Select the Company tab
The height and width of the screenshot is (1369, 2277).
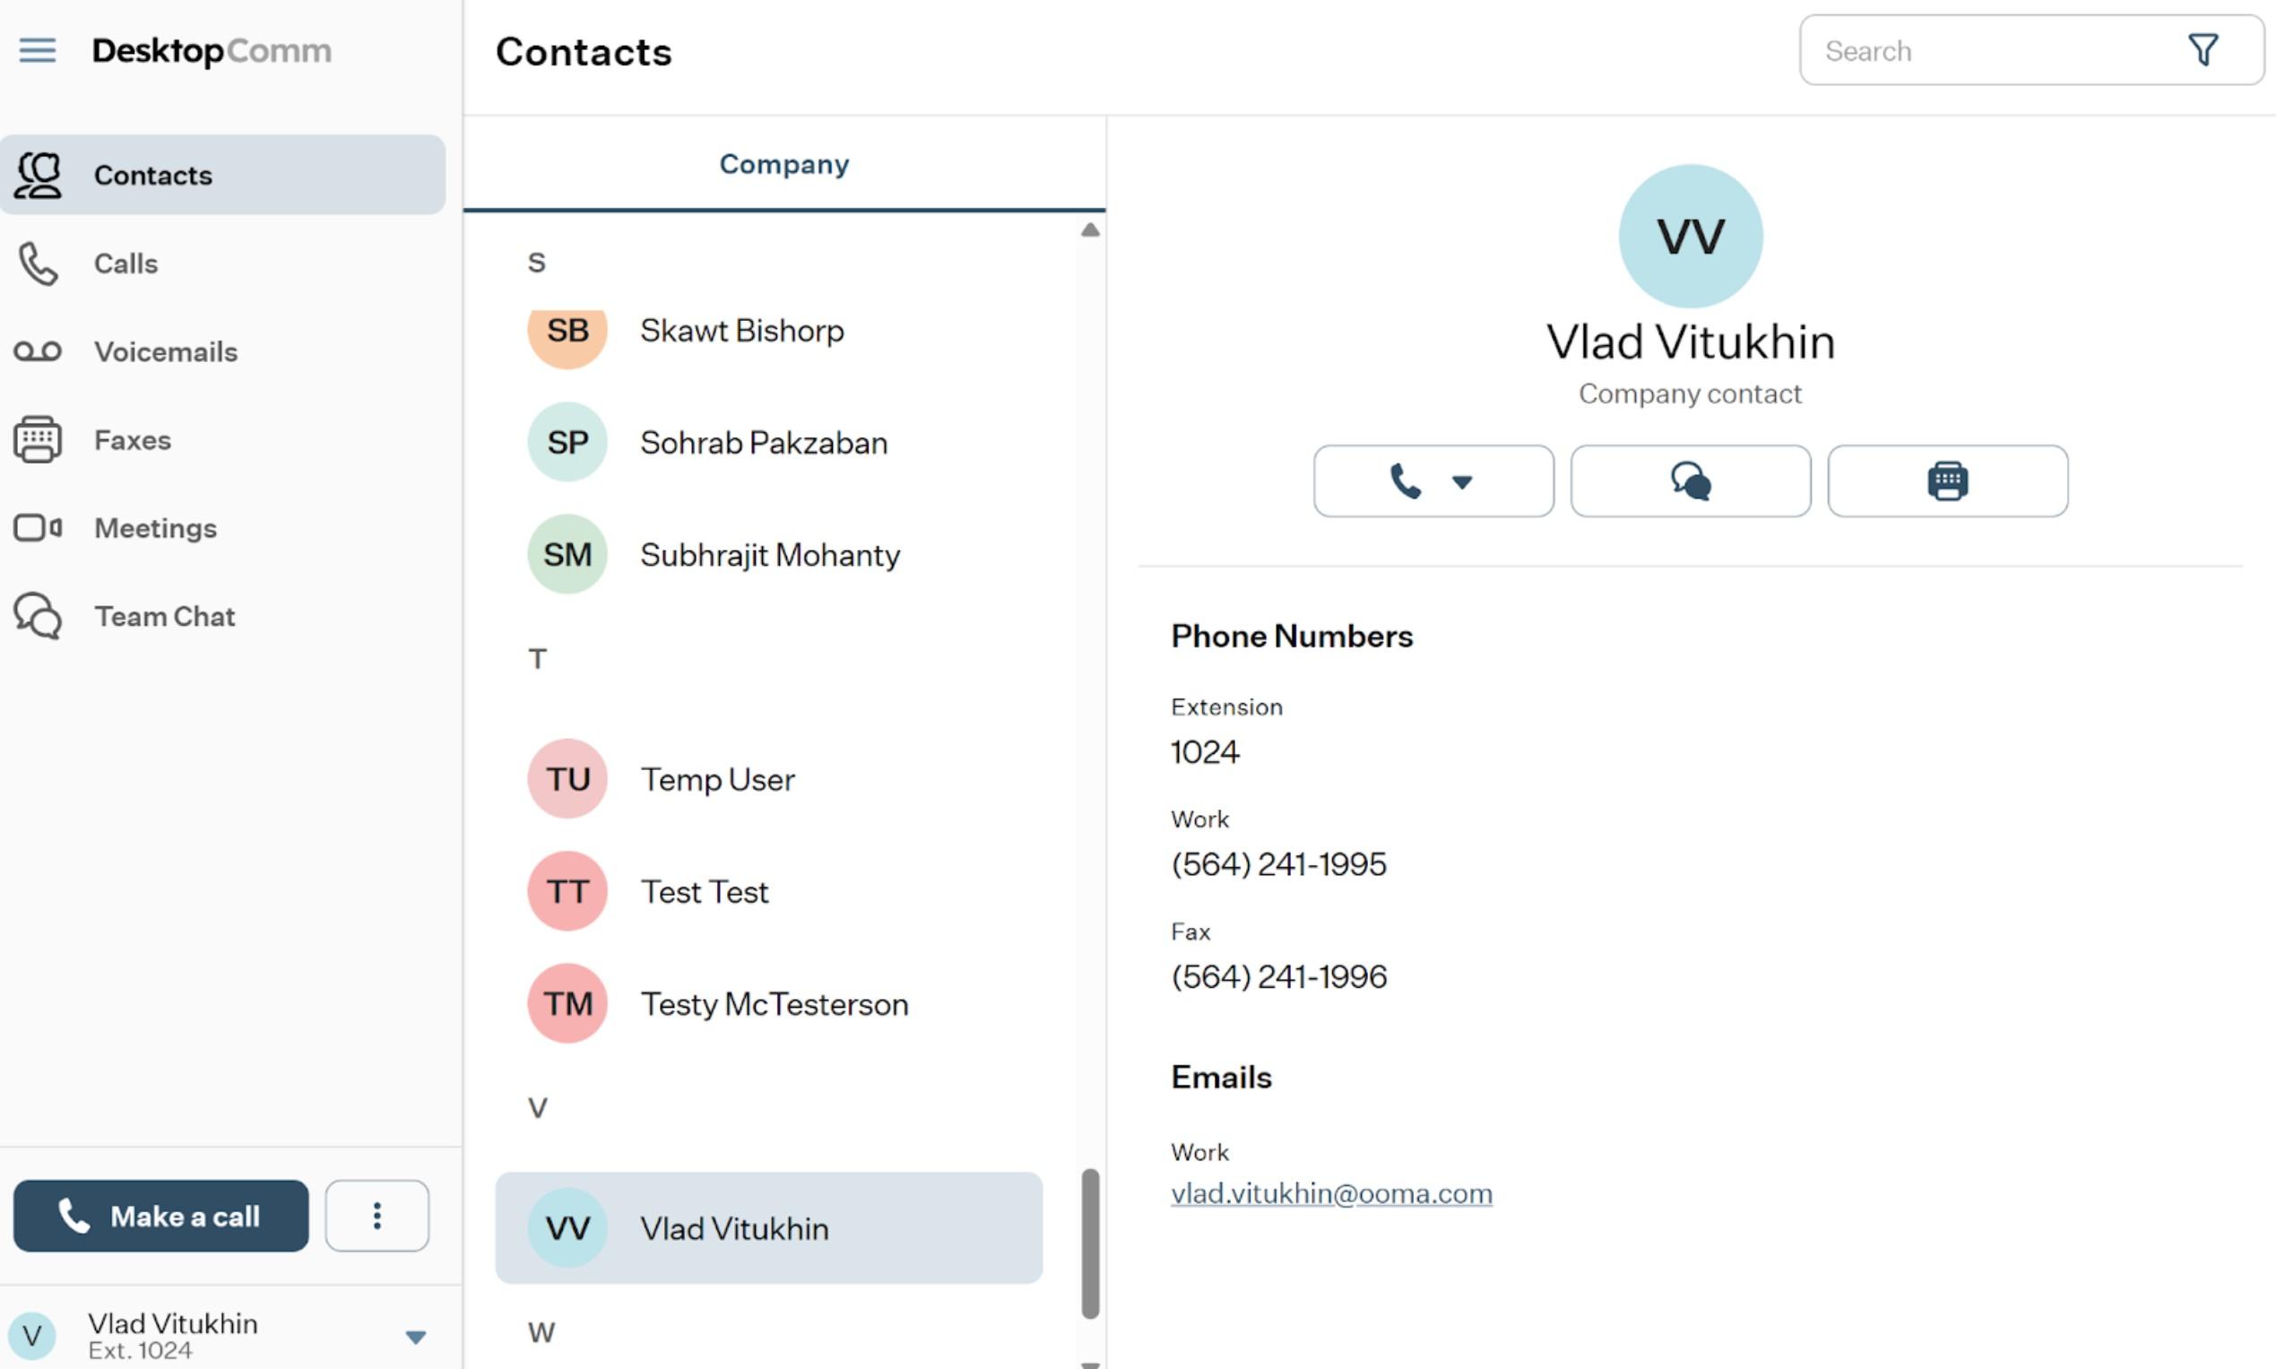coord(784,164)
